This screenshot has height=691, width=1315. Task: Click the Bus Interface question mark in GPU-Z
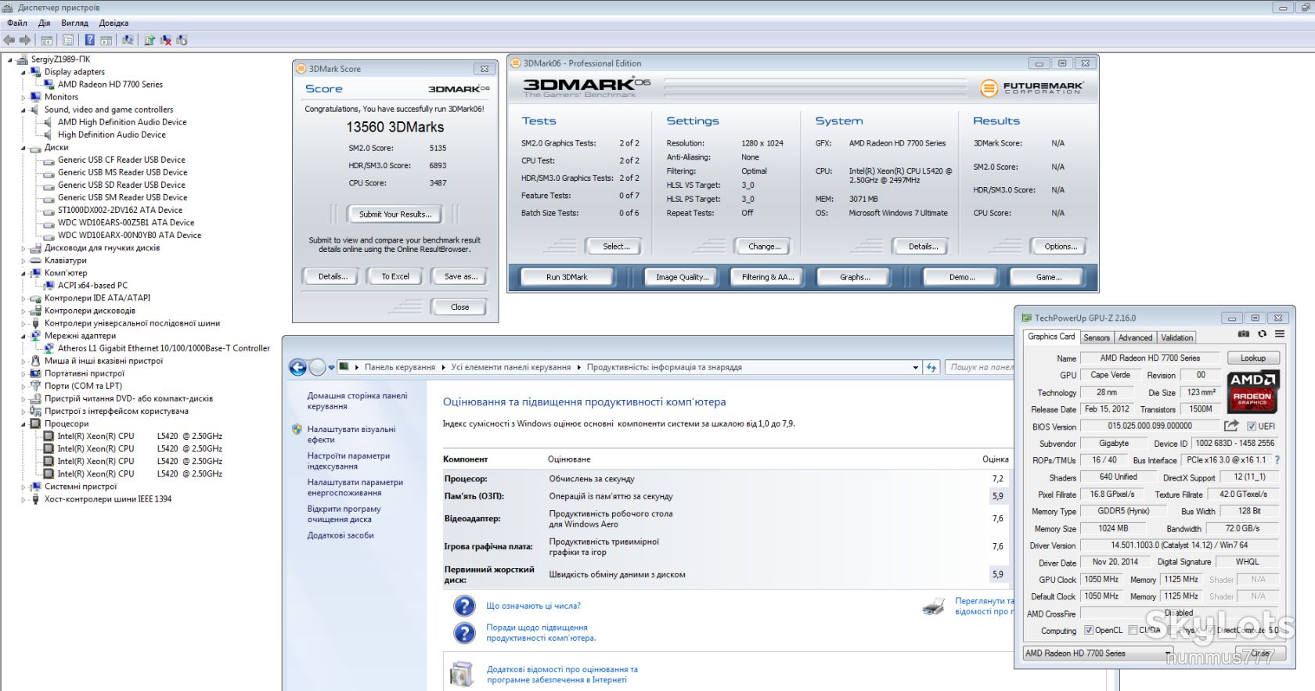pos(1277,460)
